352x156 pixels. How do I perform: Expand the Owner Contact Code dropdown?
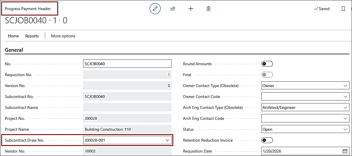click(345, 97)
